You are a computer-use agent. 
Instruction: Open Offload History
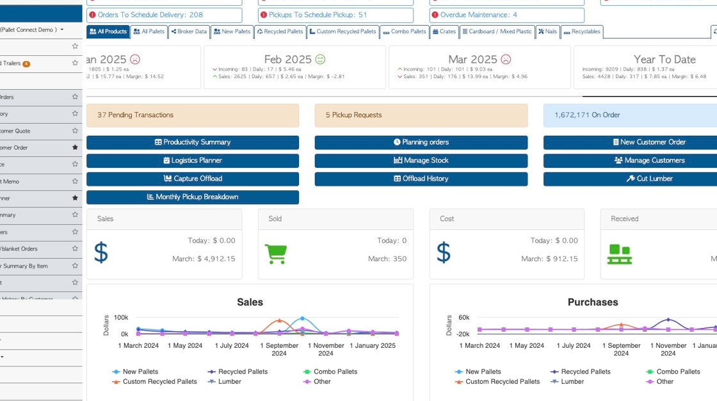[421, 179]
